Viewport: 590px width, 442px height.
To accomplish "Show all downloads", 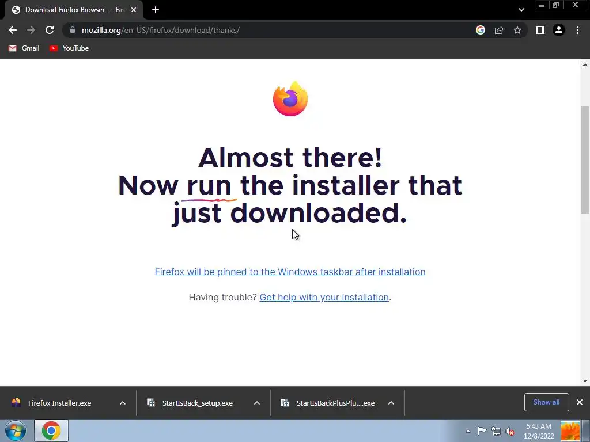I will click(x=546, y=402).
